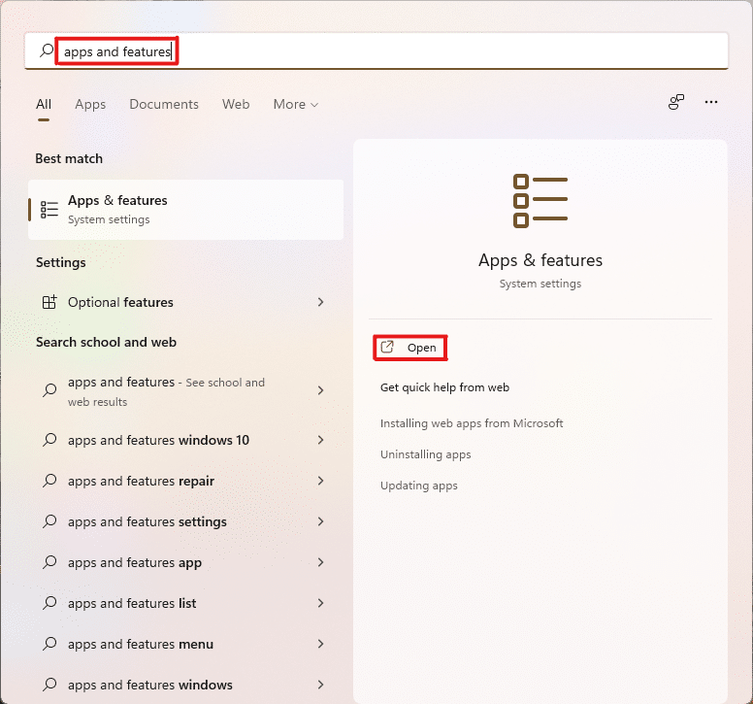Click the Open external-link icon
The height and width of the screenshot is (704, 753).
click(x=387, y=348)
